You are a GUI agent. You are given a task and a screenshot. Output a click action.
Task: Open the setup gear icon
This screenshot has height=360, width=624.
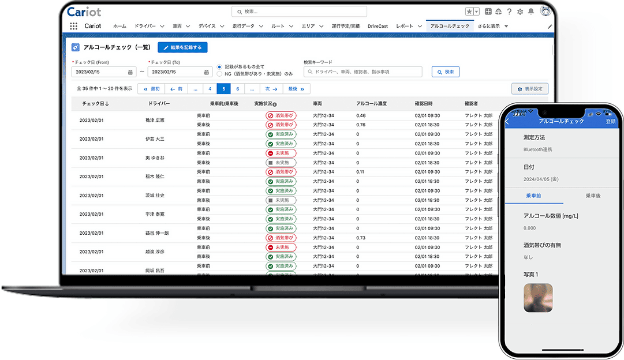tap(520, 12)
